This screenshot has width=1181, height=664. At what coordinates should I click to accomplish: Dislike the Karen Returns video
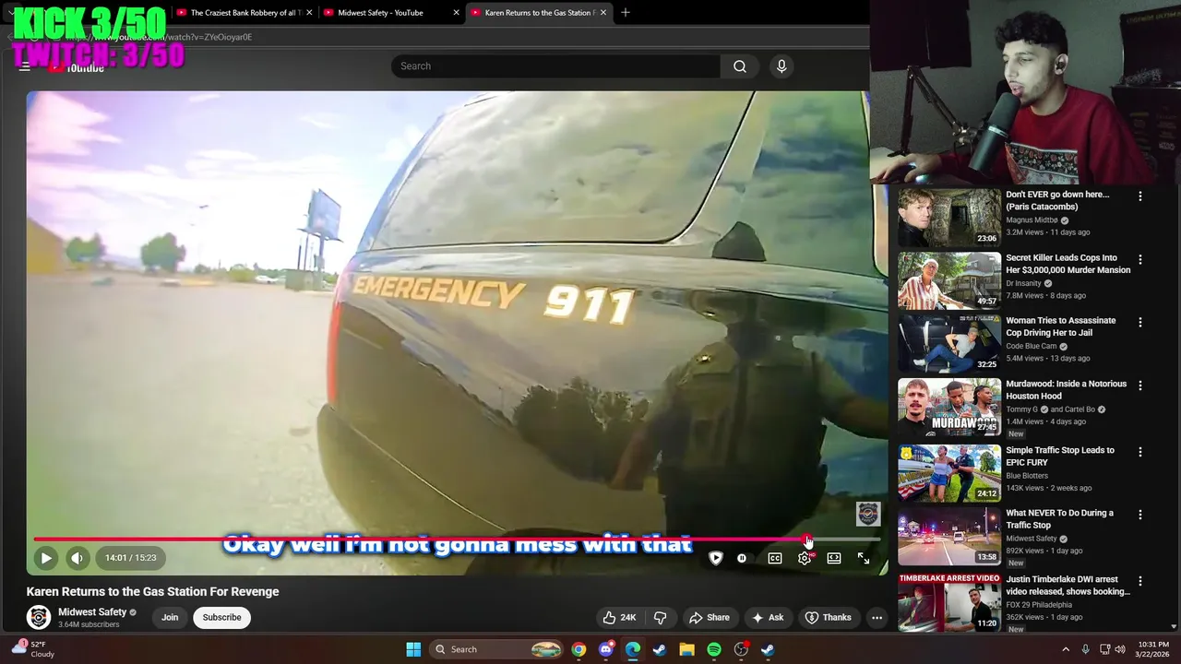(x=661, y=618)
